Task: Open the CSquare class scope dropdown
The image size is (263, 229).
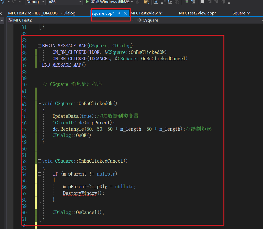Action: click(x=262, y=20)
